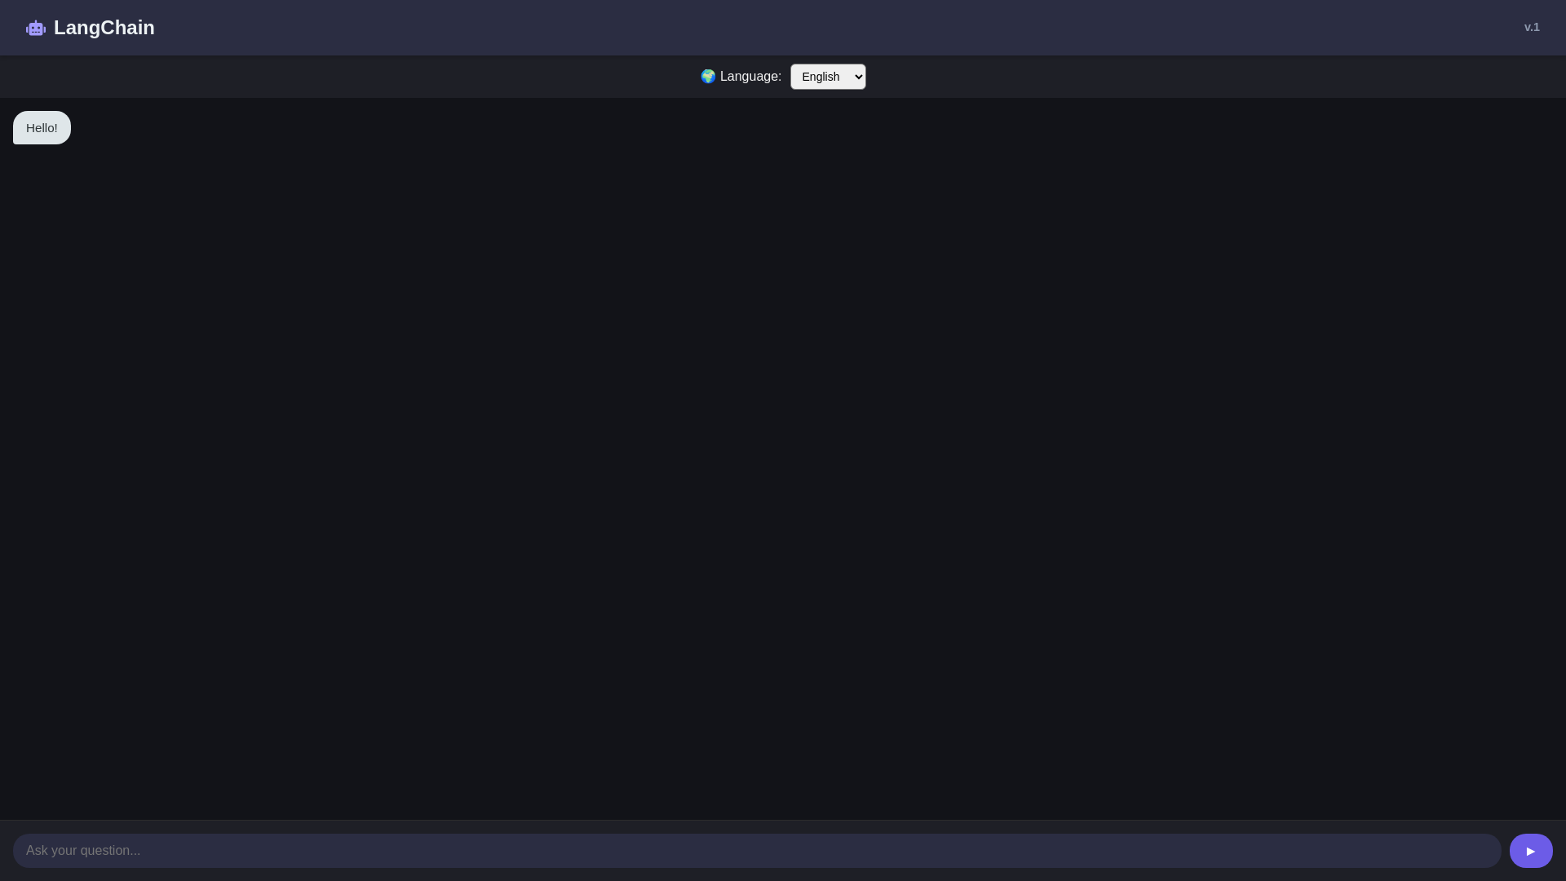Click the 'Hello!' chat message bubble
This screenshot has width=1566, height=881.
pos(42,128)
